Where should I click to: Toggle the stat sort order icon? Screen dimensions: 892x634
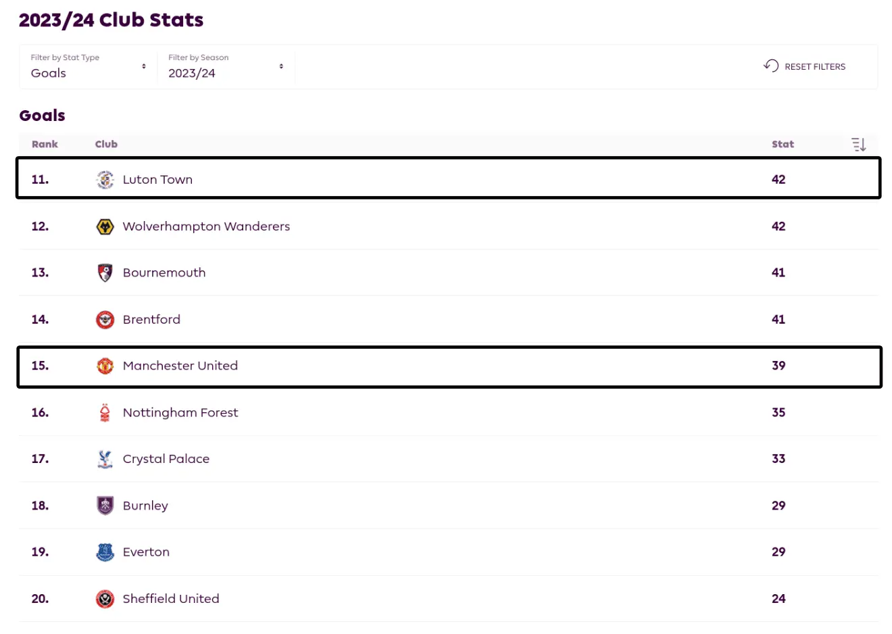coord(858,144)
